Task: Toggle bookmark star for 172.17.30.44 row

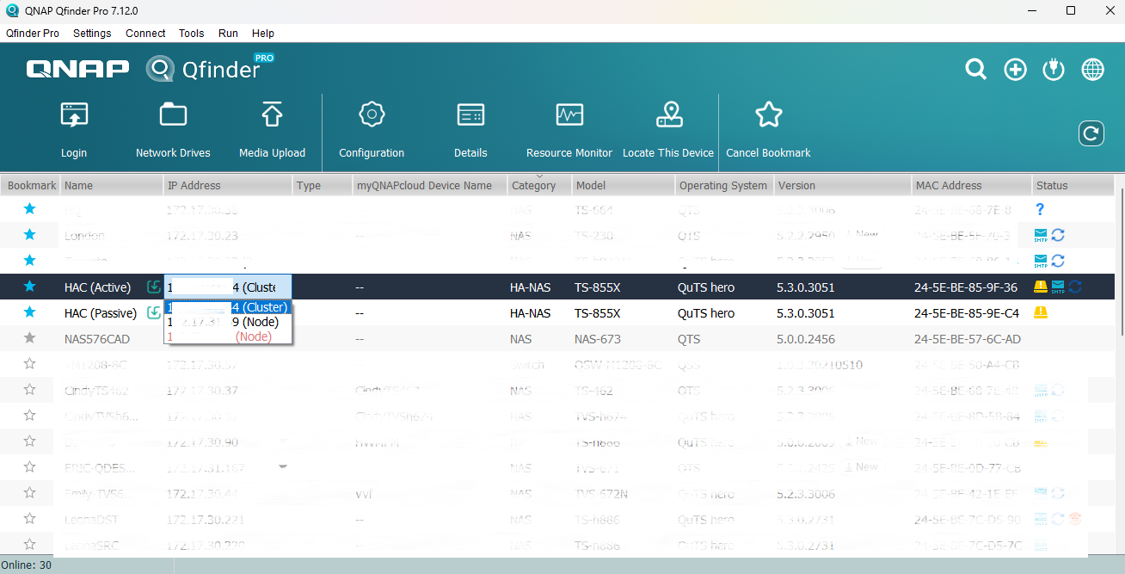Action: [x=30, y=493]
